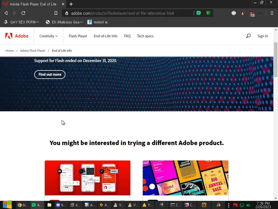Viewport: 278px width, 209px height.
Task: Open a new browser tab with plus button
Action: tap(71, 4)
